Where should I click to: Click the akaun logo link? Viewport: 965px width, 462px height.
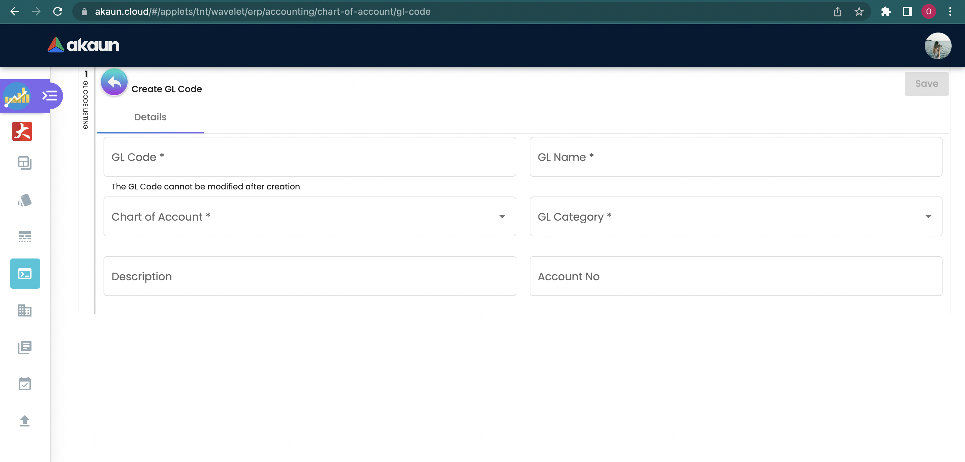[x=83, y=45]
